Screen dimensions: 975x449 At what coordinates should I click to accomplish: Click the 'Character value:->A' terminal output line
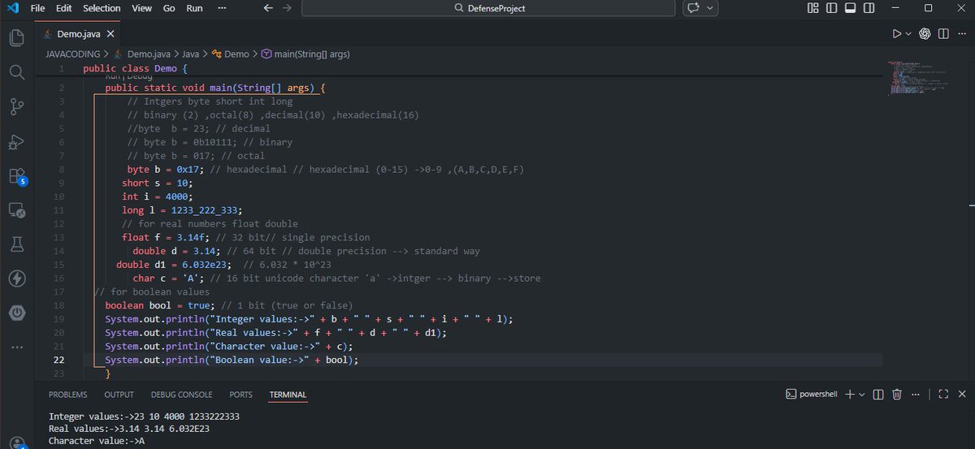click(98, 441)
